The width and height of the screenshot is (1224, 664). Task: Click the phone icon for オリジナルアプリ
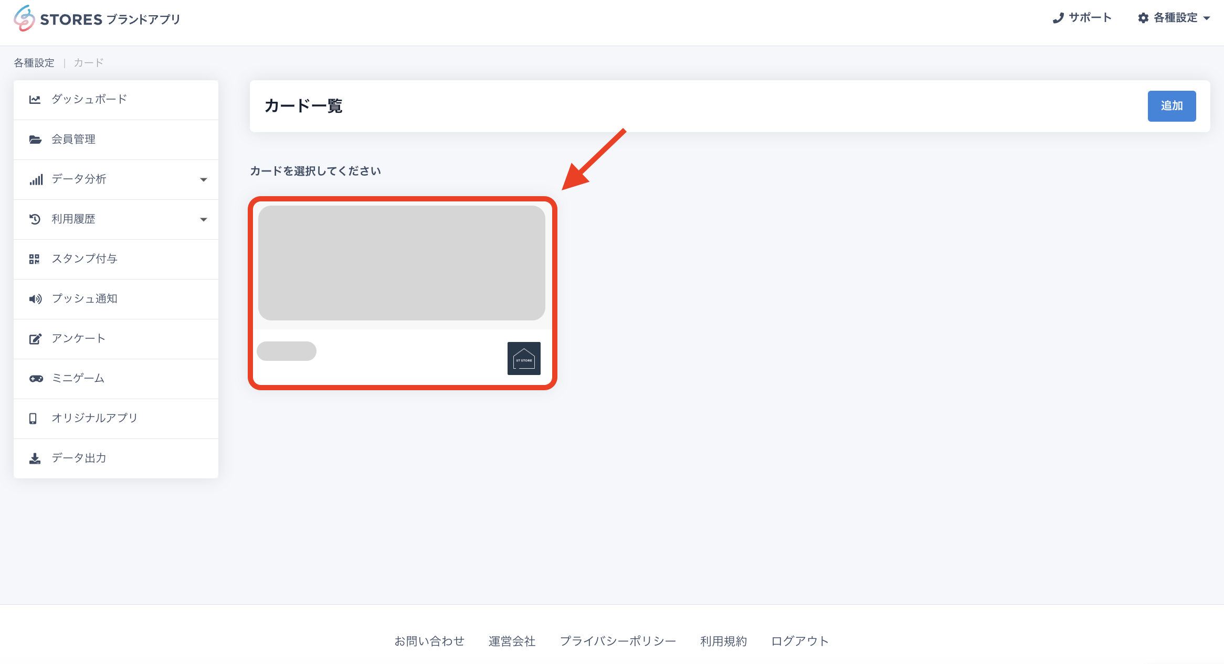(x=33, y=419)
